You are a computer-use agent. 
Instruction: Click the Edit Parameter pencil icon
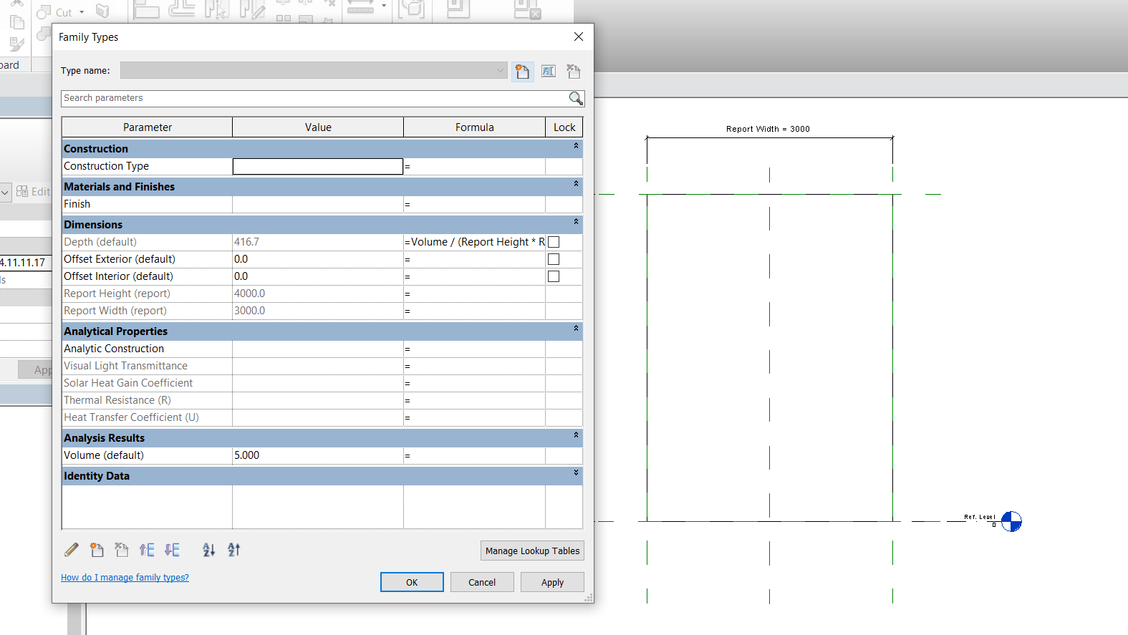click(x=72, y=550)
